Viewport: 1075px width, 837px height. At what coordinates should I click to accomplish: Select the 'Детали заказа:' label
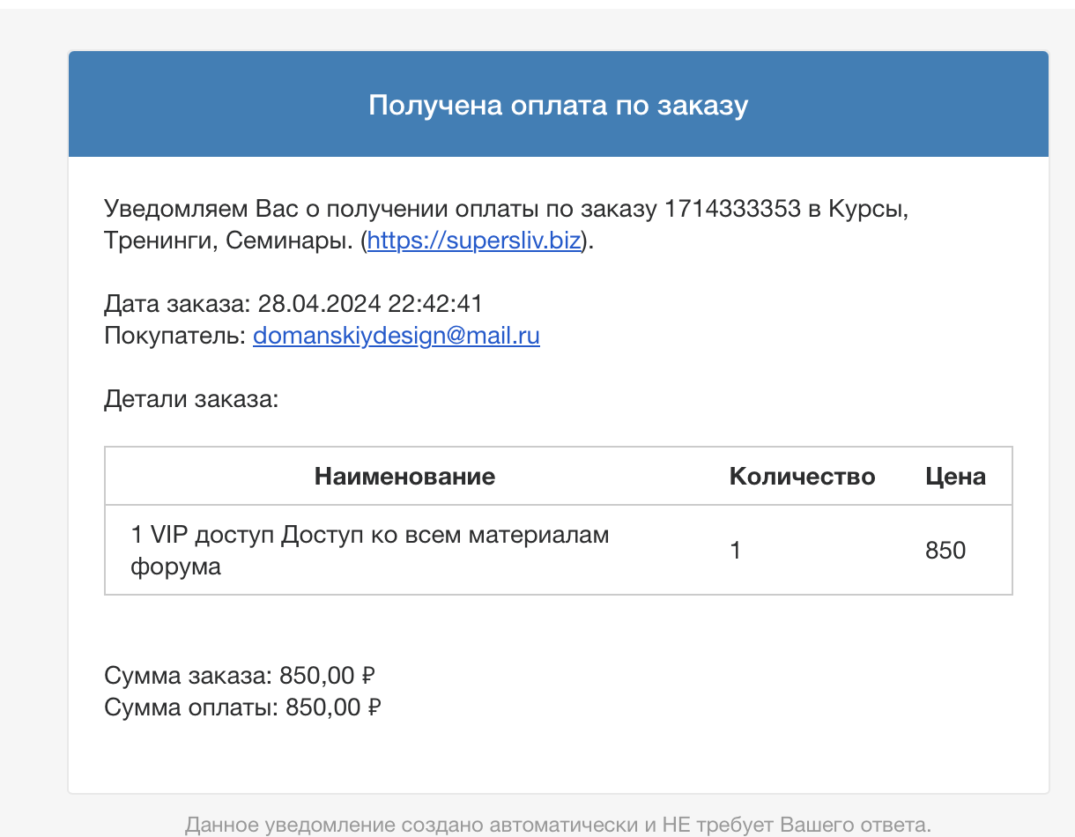[191, 399]
